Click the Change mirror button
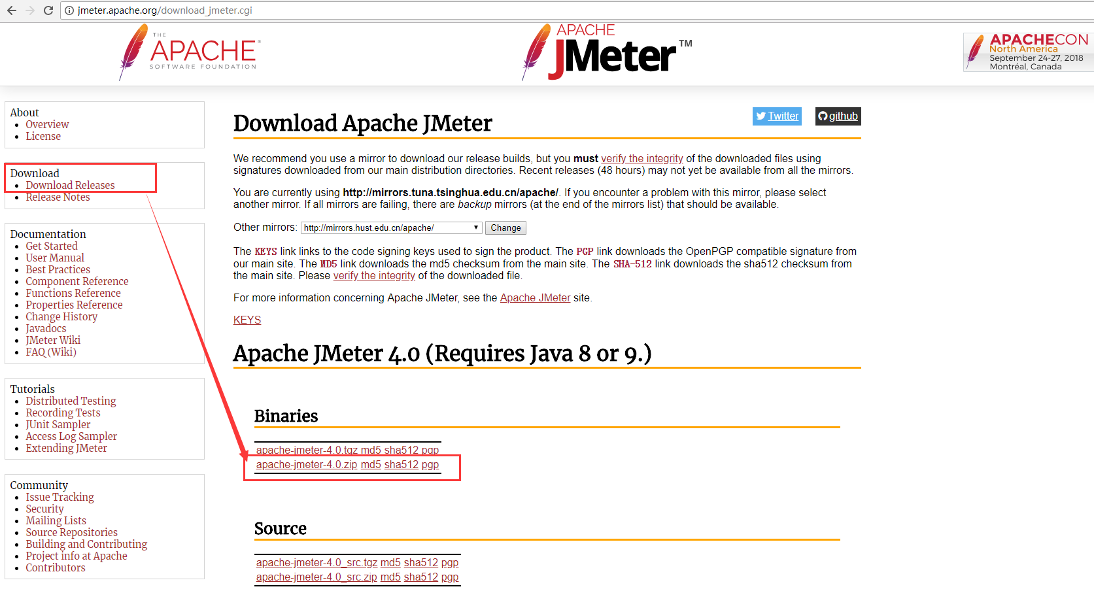Screen dimensions: 1094x591 tap(505, 228)
